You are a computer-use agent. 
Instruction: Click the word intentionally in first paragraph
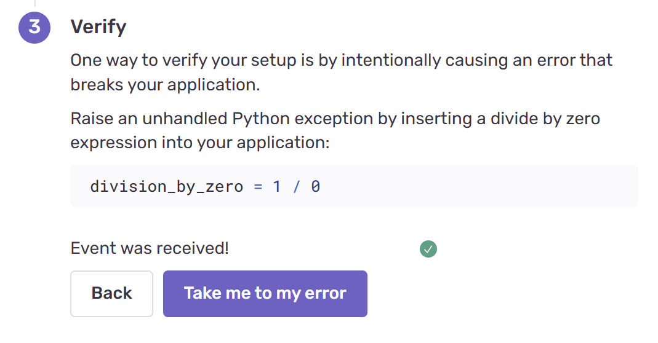(391, 60)
